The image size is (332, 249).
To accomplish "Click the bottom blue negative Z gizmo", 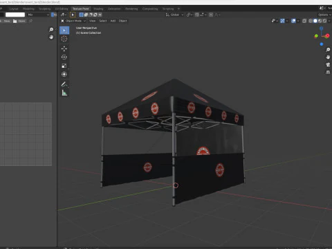I will coord(322,44).
